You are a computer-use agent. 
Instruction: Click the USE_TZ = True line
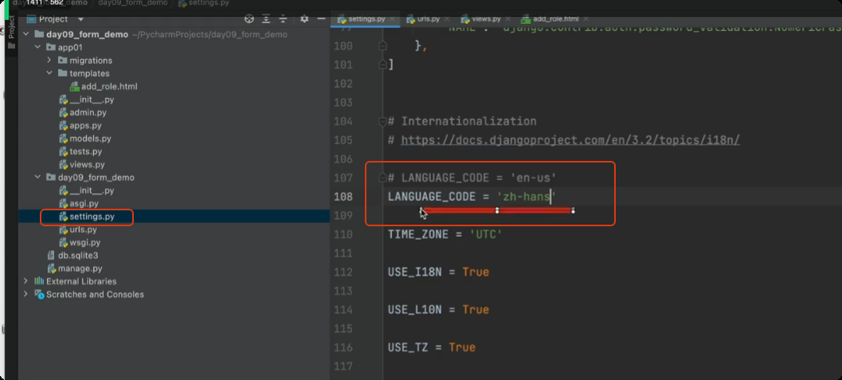431,347
